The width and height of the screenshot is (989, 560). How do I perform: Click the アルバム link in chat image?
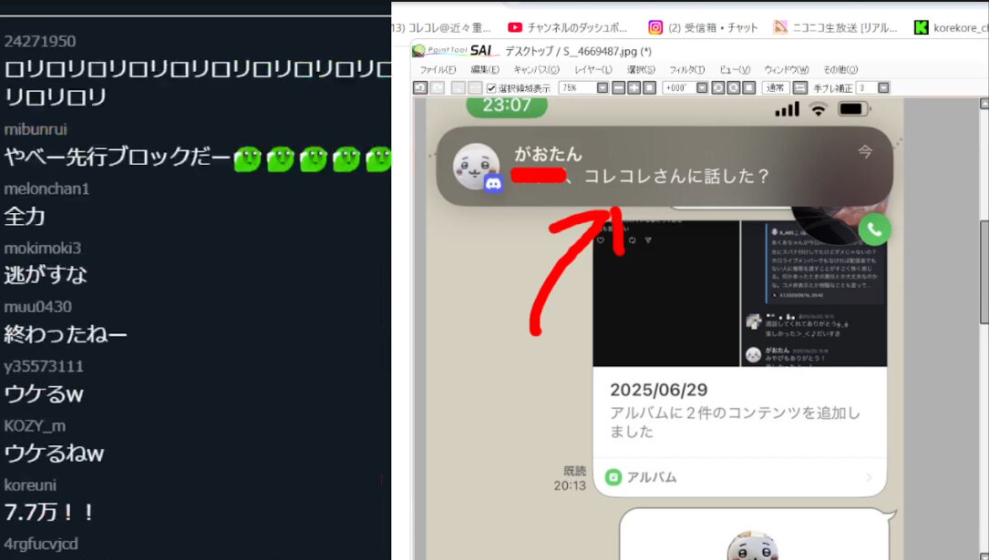click(652, 477)
